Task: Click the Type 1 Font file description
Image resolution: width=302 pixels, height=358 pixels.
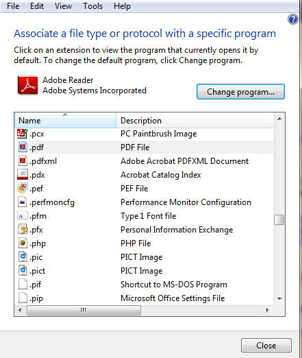Action: click(149, 216)
